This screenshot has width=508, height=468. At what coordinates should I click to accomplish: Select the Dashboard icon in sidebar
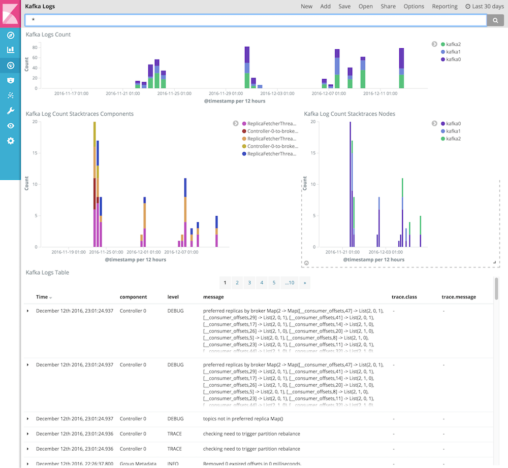[10, 65]
